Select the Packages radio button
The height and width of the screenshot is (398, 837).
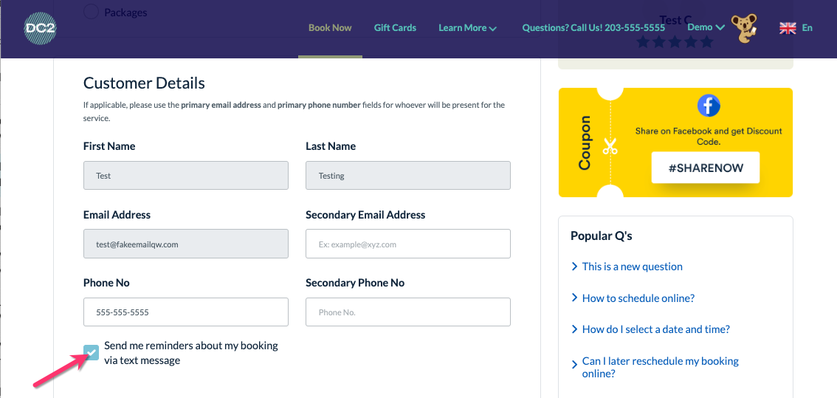point(91,12)
